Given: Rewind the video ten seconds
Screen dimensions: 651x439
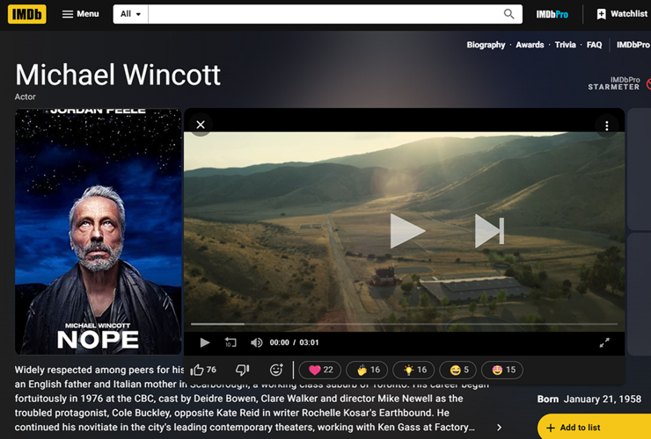Looking at the screenshot, I should (230, 342).
